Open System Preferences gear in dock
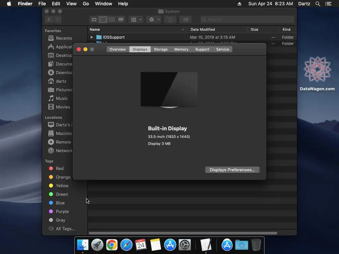 185,245
